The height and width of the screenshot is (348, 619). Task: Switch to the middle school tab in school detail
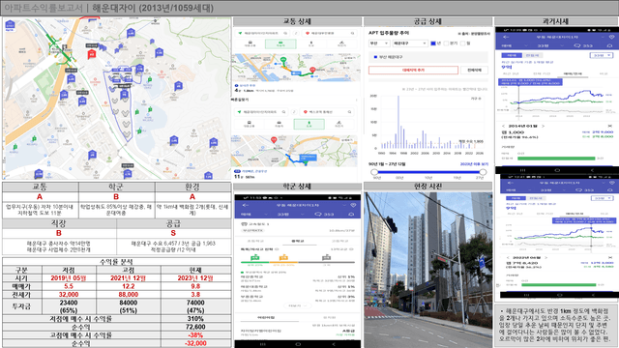[x=297, y=241]
